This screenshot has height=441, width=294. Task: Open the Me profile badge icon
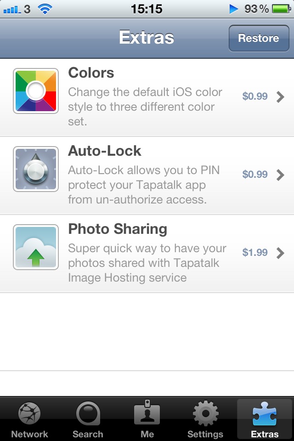tap(147, 413)
